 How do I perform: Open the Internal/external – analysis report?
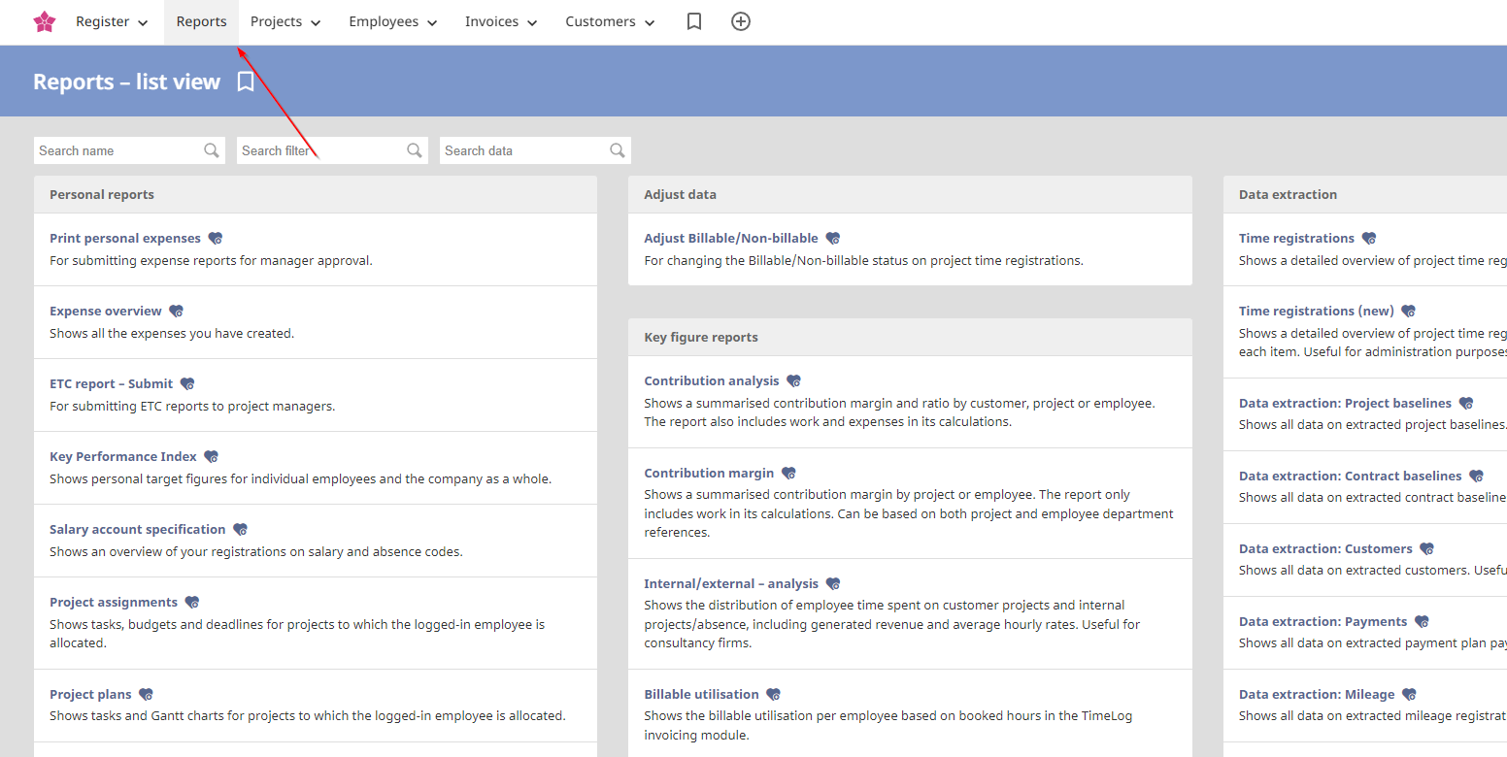[x=731, y=583]
